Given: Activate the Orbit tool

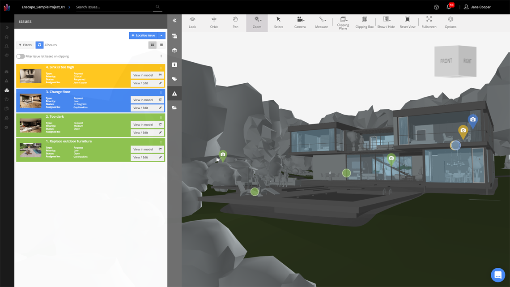Looking at the screenshot, I should [214, 23].
